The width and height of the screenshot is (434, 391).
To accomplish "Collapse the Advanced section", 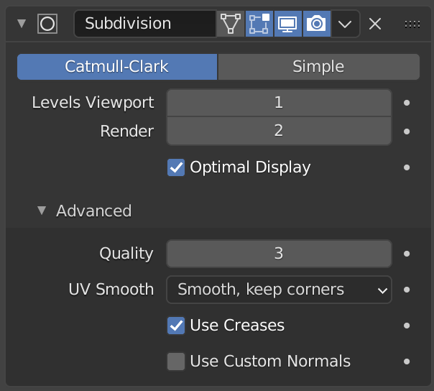I will [42, 211].
